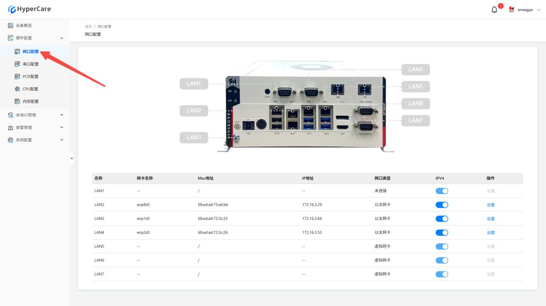Screen dimensions: 546x306
Task: Click 设置 link for LAN2
Action: tap(490, 205)
